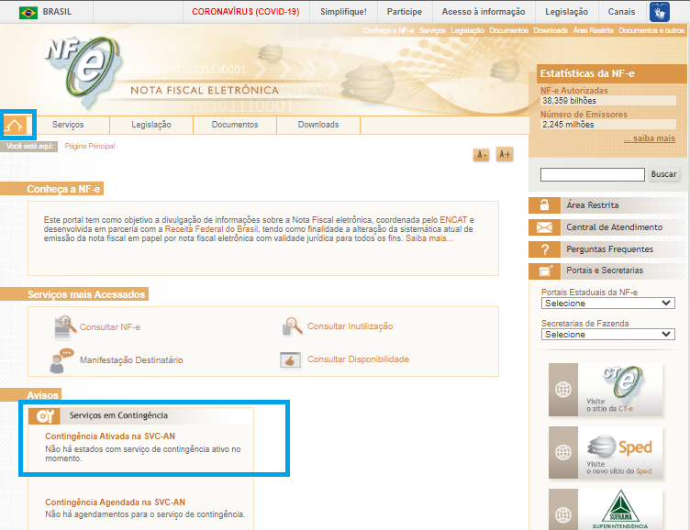
Task: Open the Perguntas Frequentes sidebar link
Action: click(609, 249)
